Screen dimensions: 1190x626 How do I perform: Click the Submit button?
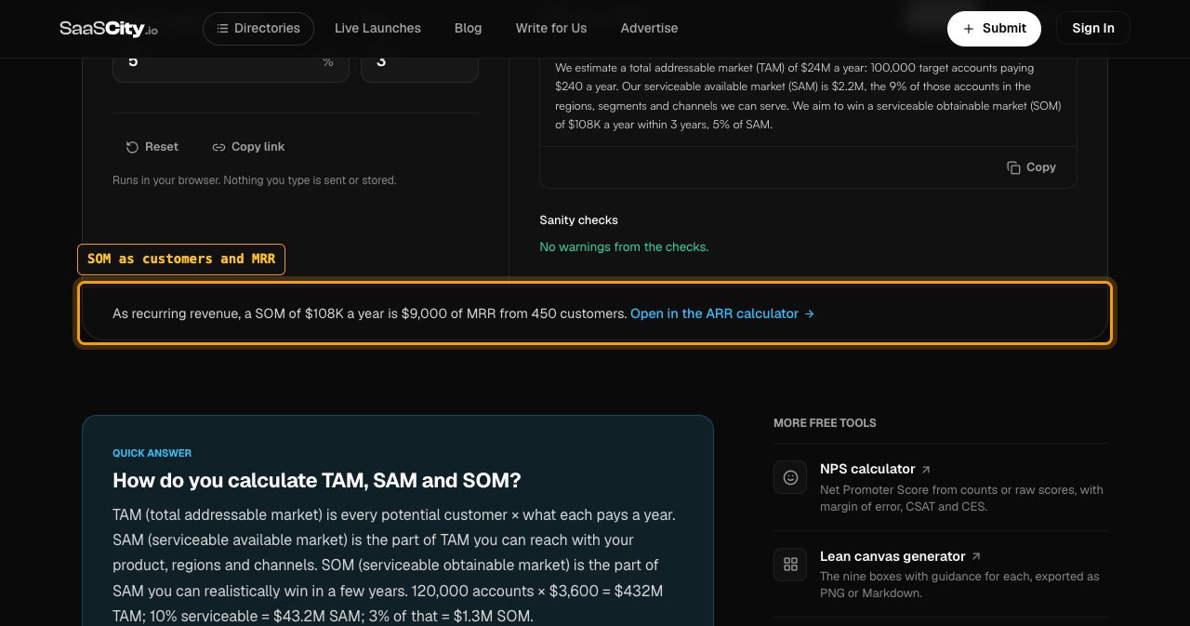click(x=994, y=29)
